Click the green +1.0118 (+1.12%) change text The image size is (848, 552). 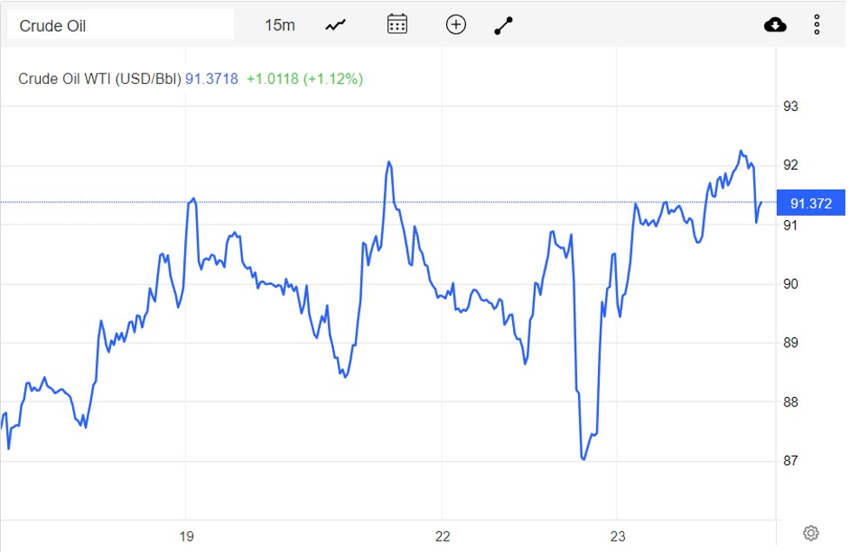tap(305, 79)
